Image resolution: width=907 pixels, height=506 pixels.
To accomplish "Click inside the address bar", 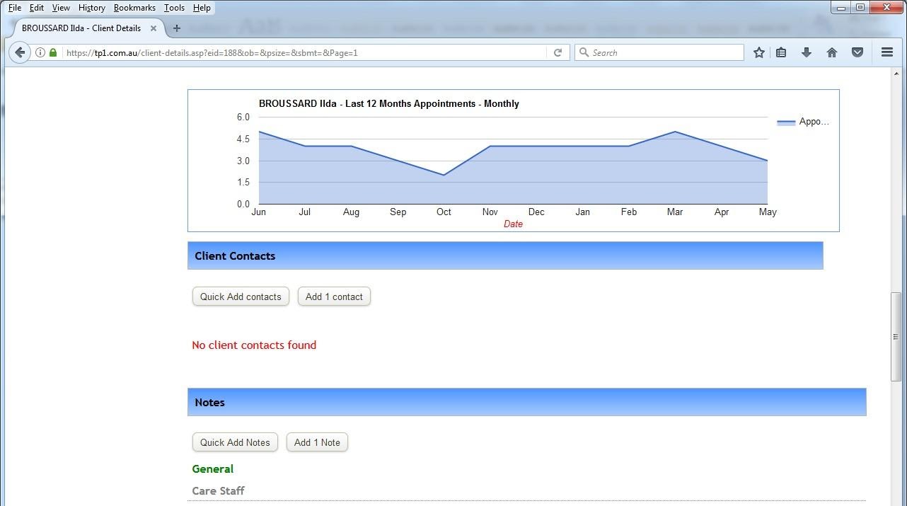I will (x=283, y=52).
